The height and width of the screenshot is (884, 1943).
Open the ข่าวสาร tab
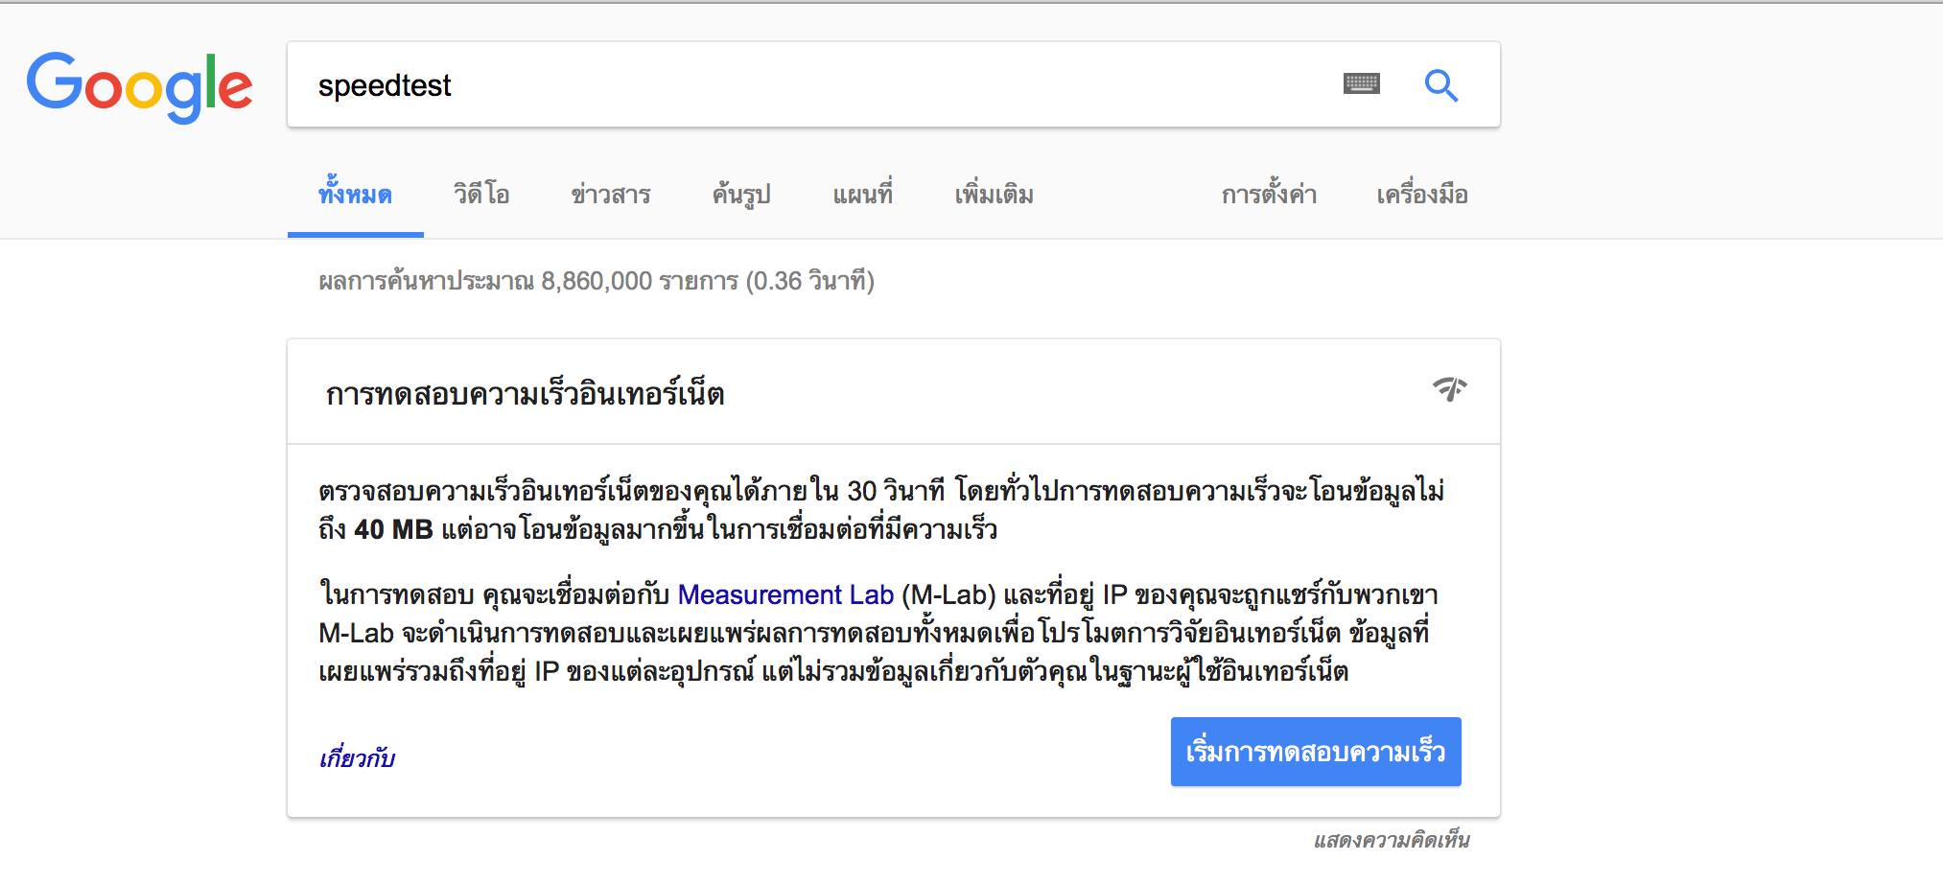pyautogui.click(x=610, y=195)
